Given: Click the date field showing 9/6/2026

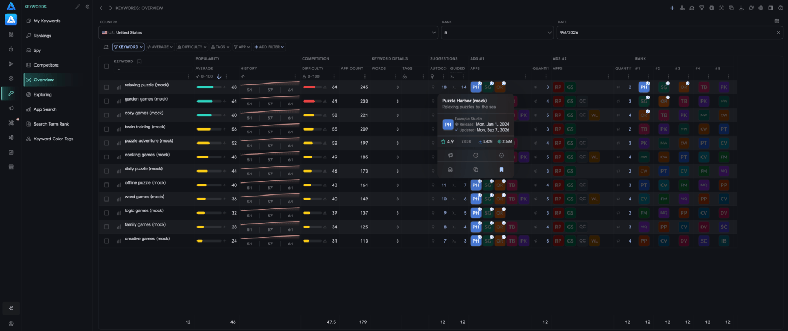Looking at the screenshot, I should (670, 33).
